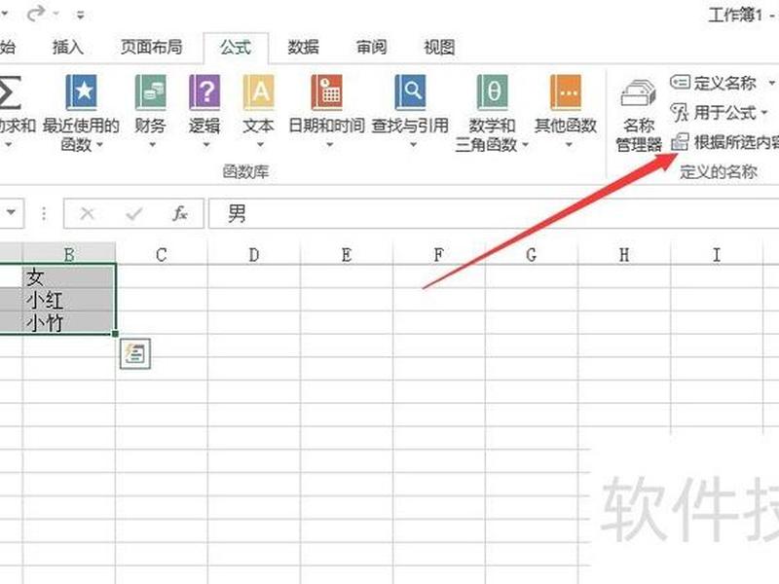Click the Redo arrow in quick access toolbar

click(x=35, y=14)
